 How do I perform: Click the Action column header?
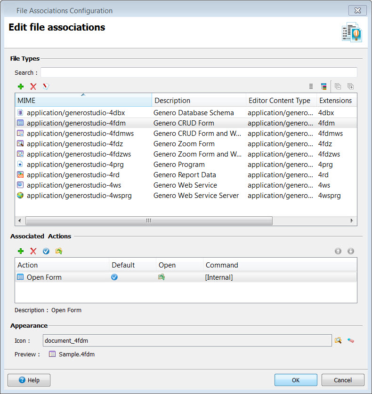(62, 265)
